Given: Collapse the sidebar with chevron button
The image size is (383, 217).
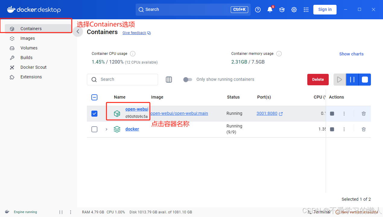Looking at the screenshot, I should click(x=78, y=31).
